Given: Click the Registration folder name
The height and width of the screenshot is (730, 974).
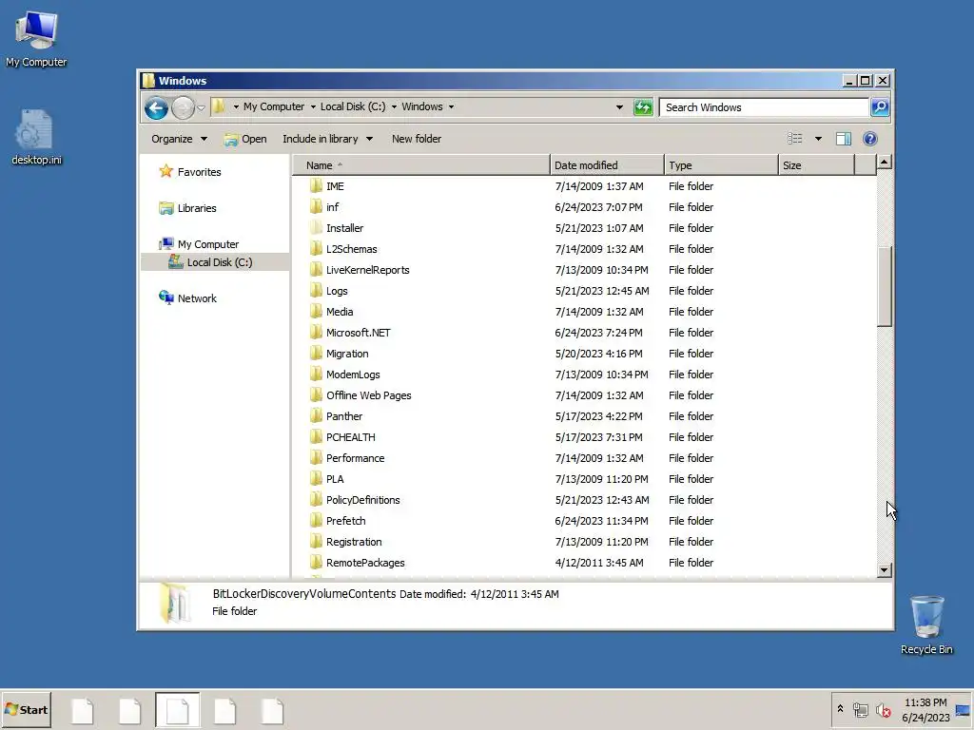Looking at the screenshot, I should 354,542.
